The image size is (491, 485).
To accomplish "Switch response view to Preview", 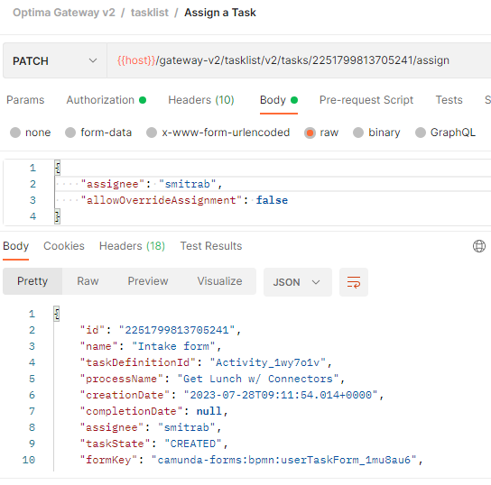I will pyautogui.click(x=148, y=281).
